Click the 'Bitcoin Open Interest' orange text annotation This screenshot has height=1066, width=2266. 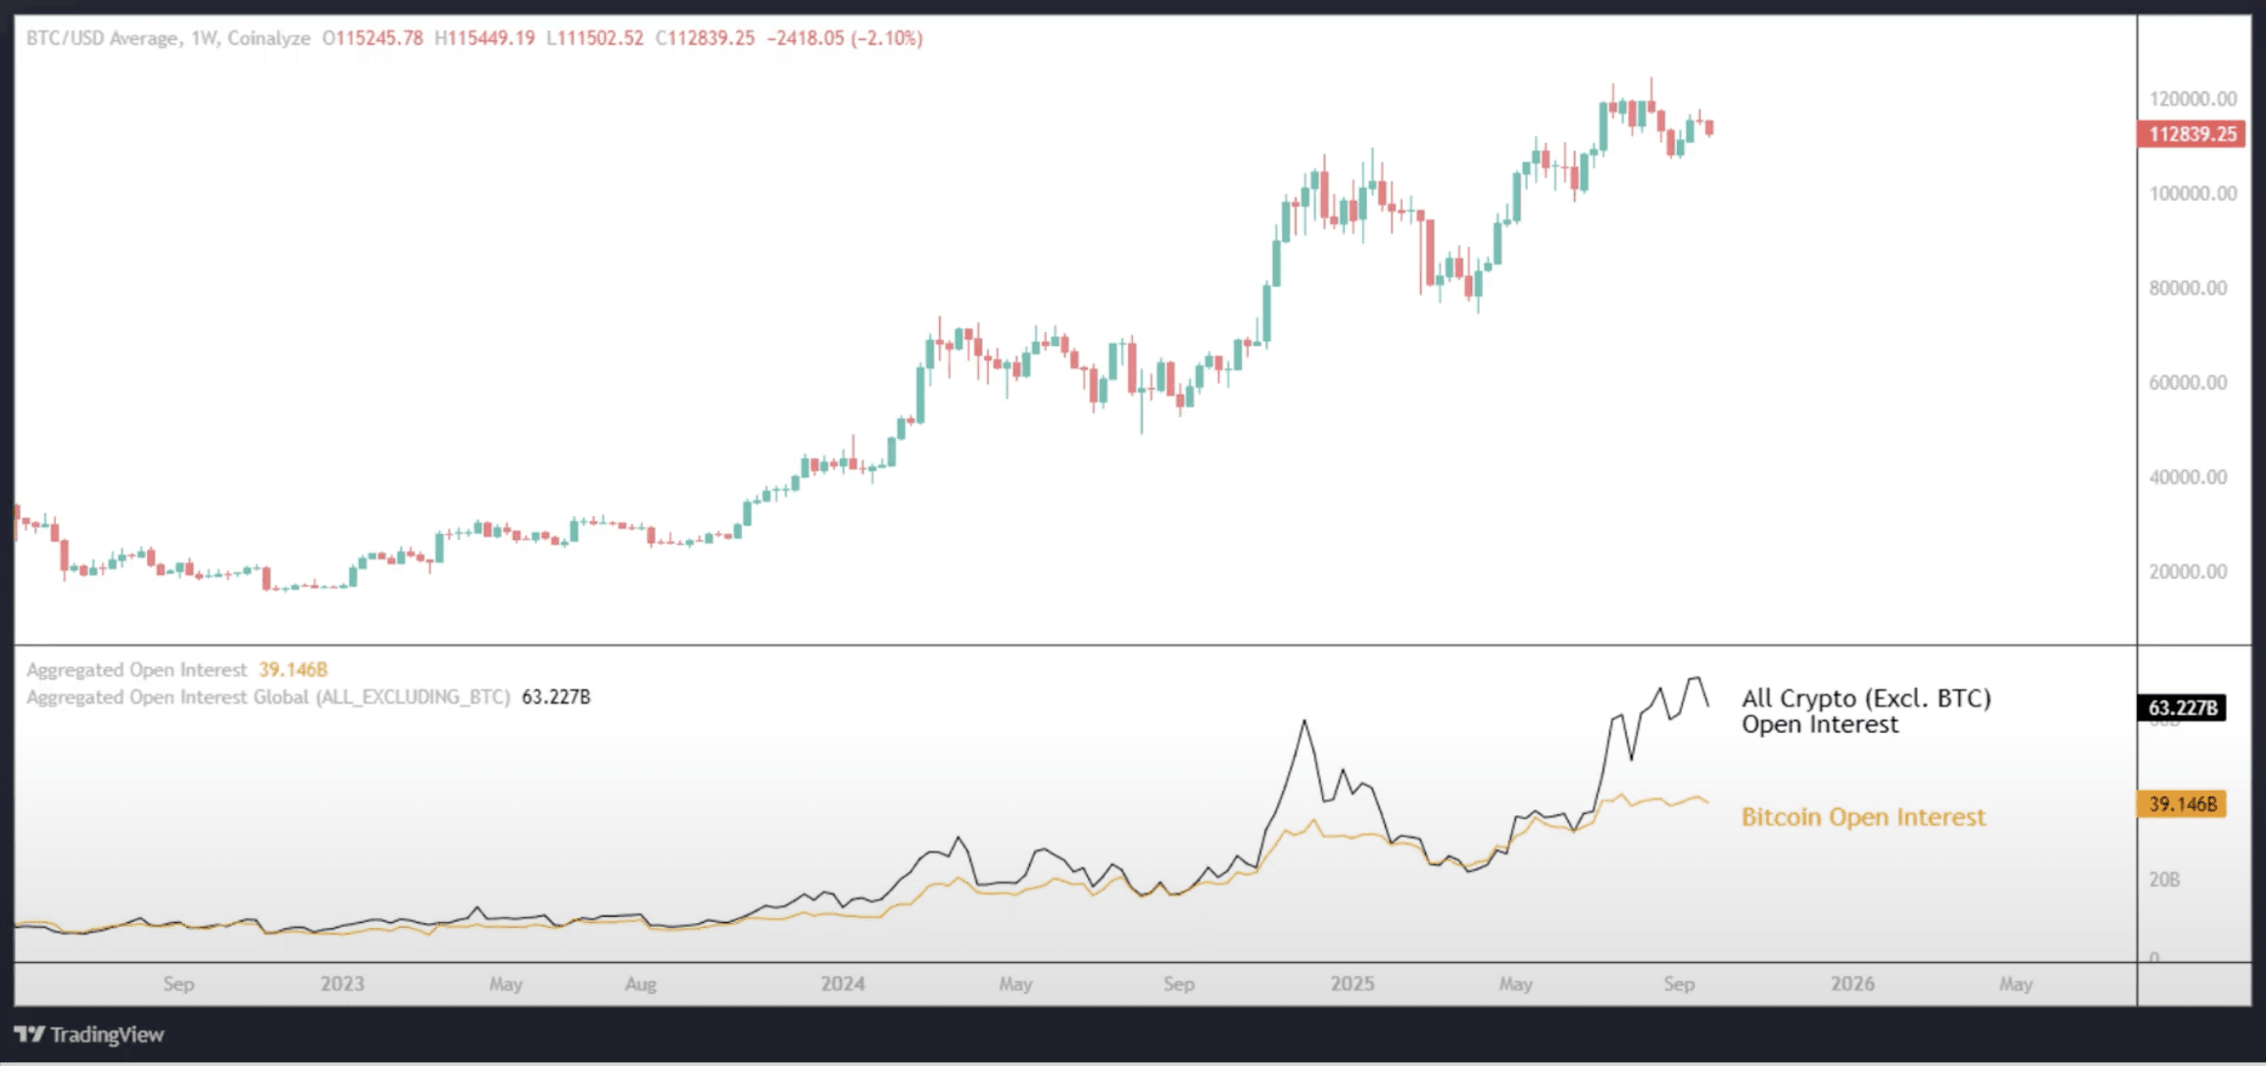[1862, 817]
